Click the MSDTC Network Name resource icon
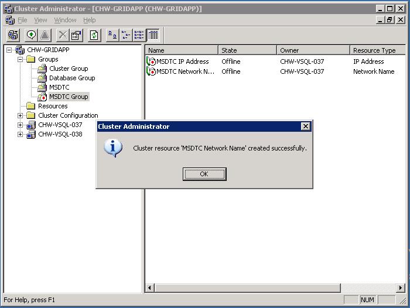Image resolution: width=410 pixels, height=308 pixels. (151, 71)
